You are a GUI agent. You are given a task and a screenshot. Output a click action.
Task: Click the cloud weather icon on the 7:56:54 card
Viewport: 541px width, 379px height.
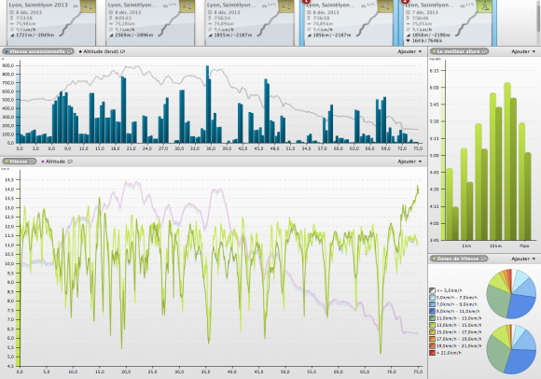[x=264, y=6]
